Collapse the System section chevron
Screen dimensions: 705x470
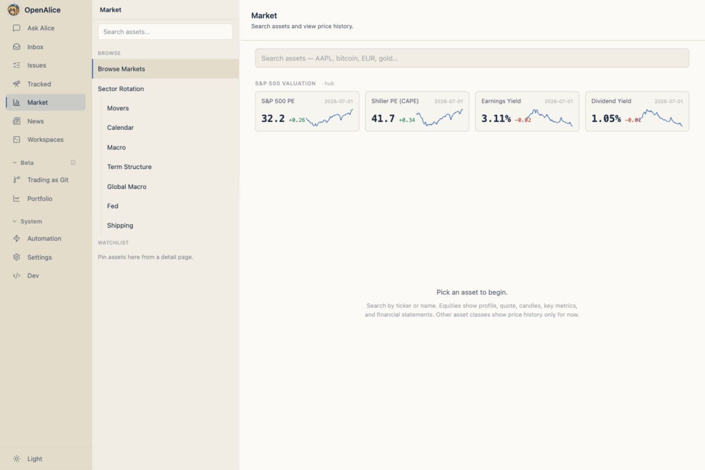(x=15, y=221)
